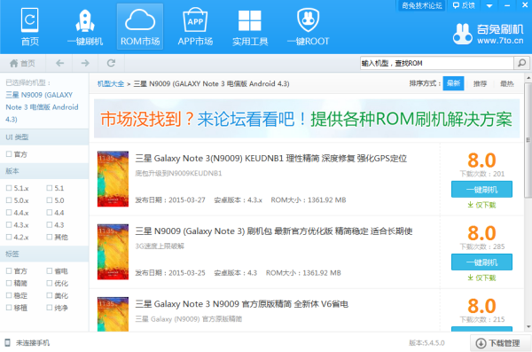The image size is (532, 352).
Task: Tick the 稳定 tag checkbox
Action: 9,295
